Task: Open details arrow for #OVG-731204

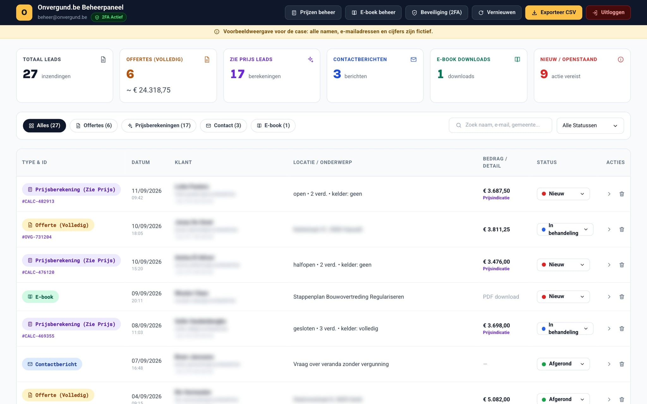Action: [609, 229]
